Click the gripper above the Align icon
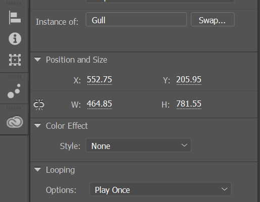The width and height of the screenshot is (260, 202). [14, 4]
